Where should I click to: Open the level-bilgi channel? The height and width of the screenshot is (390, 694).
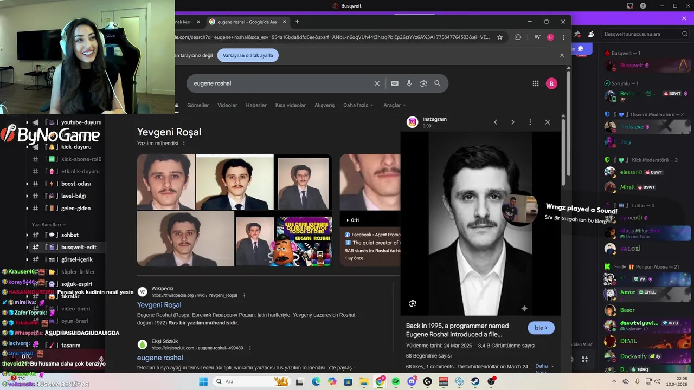click(73, 196)
